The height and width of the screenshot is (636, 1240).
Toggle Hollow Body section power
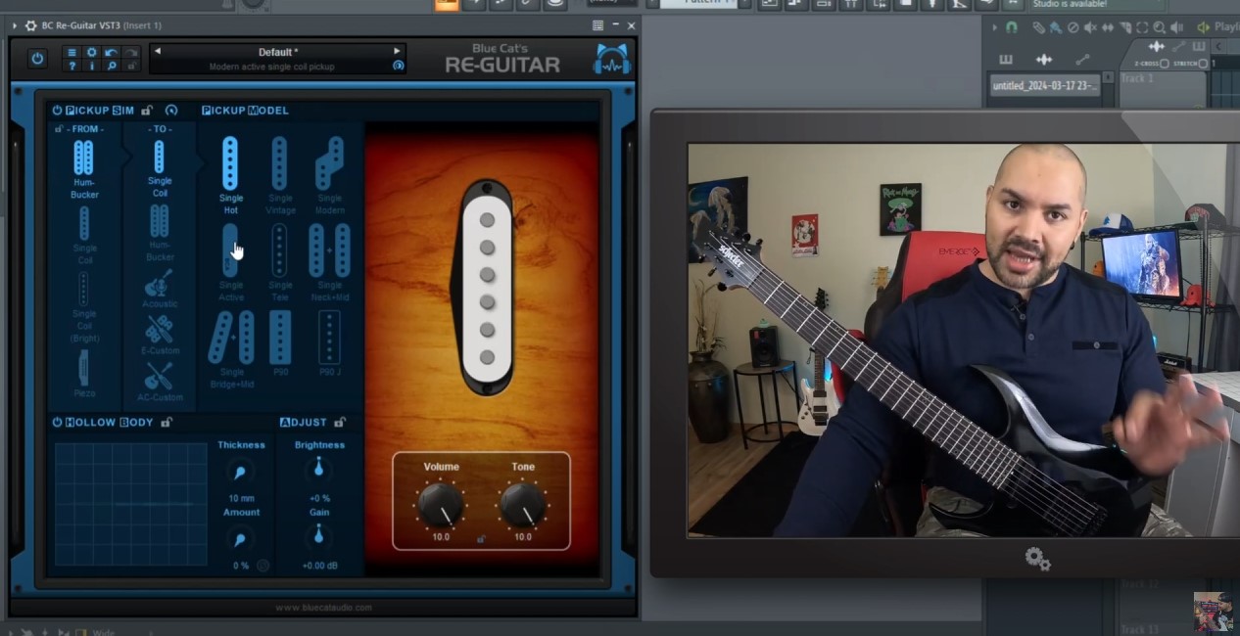[x=57, y=423]
